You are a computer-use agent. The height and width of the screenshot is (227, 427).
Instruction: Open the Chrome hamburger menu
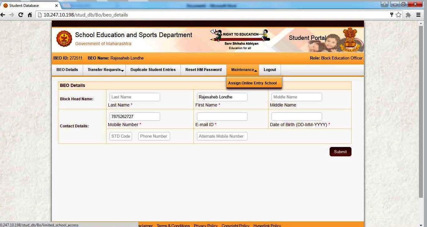point(418,15)
